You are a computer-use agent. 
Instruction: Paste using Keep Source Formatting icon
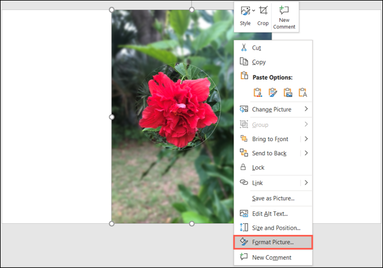pyautogui.click(x=273, y=92)
